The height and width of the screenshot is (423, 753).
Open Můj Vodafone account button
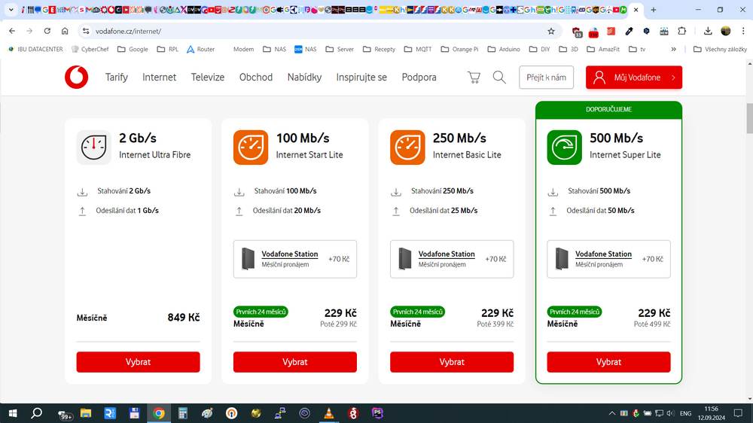tap(634, 78)
